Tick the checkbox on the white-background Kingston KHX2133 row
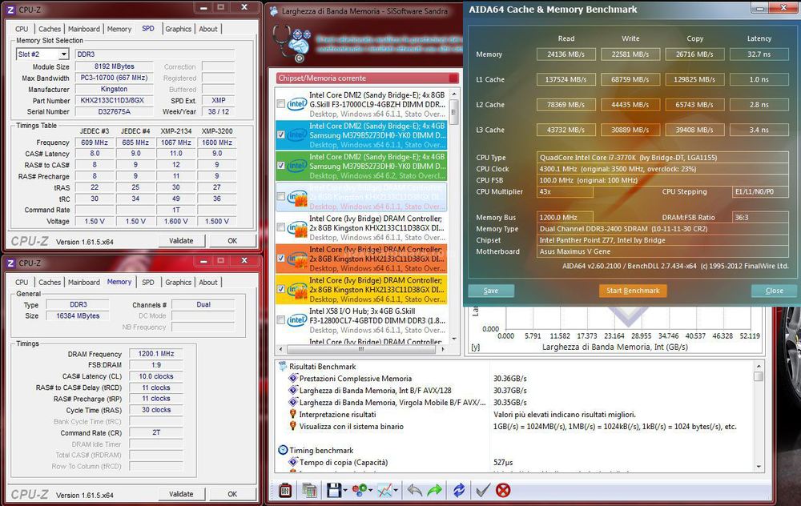Viewport: 801px width, 506px height. 280,227
